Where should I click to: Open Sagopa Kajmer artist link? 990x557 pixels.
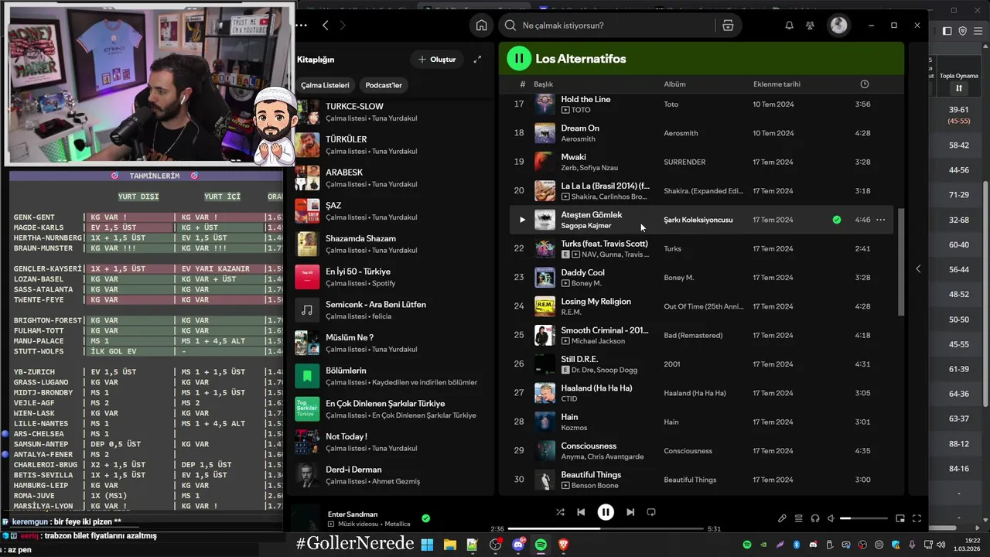585,226
